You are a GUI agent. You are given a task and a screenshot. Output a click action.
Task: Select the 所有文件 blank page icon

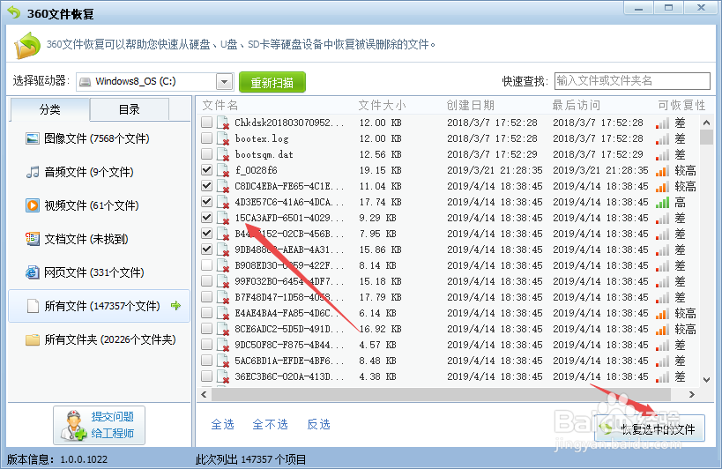(x=33, y=306)
